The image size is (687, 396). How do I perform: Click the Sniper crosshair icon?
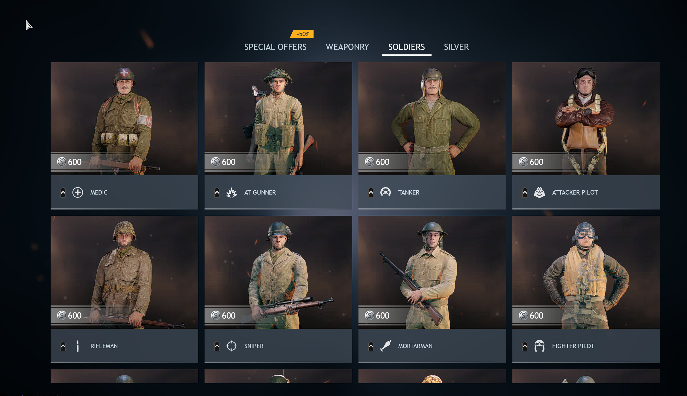point(231,346)
